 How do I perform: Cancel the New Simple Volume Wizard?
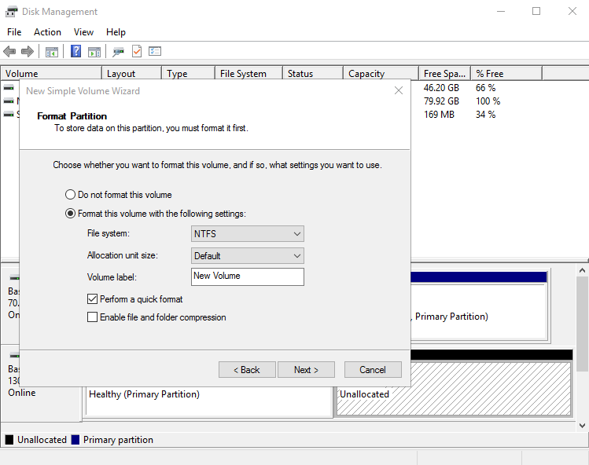[x=373, y=370]
